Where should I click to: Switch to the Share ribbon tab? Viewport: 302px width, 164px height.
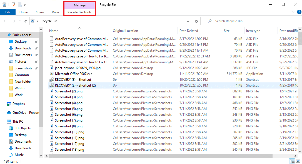[x=39, y=12]
